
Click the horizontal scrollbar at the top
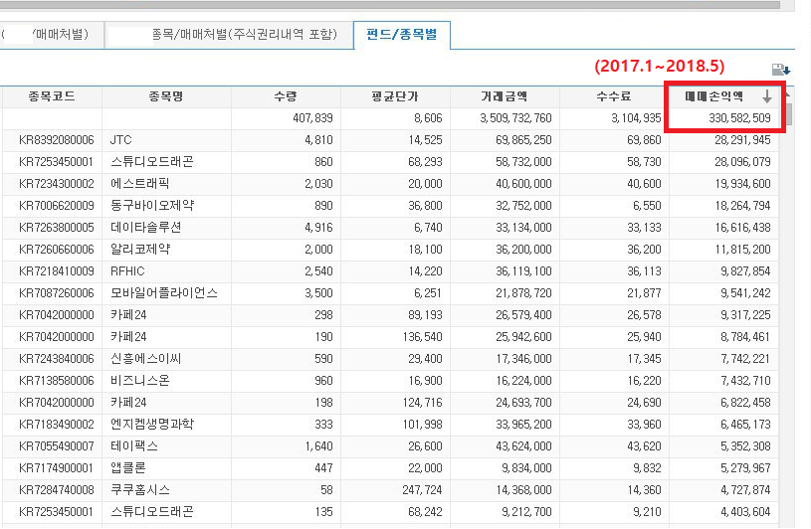(x=390, y=5)
